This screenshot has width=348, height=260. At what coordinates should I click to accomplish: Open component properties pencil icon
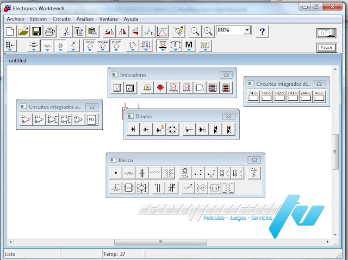coord(179,31)
